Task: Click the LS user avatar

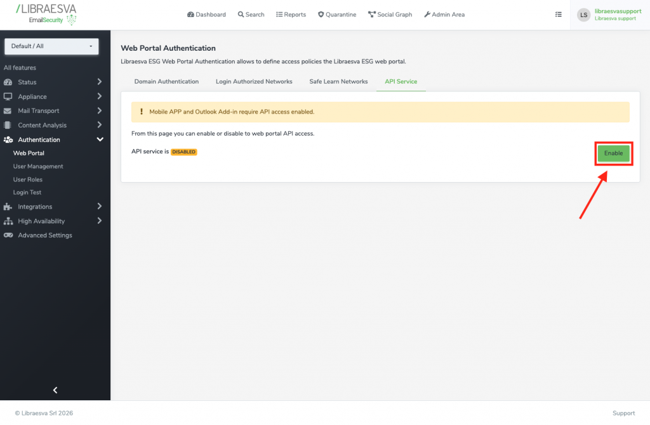Action: 584,15
